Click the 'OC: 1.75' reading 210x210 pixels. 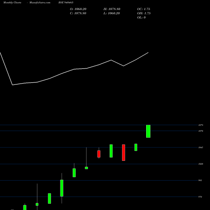click(x=144, y=9)
